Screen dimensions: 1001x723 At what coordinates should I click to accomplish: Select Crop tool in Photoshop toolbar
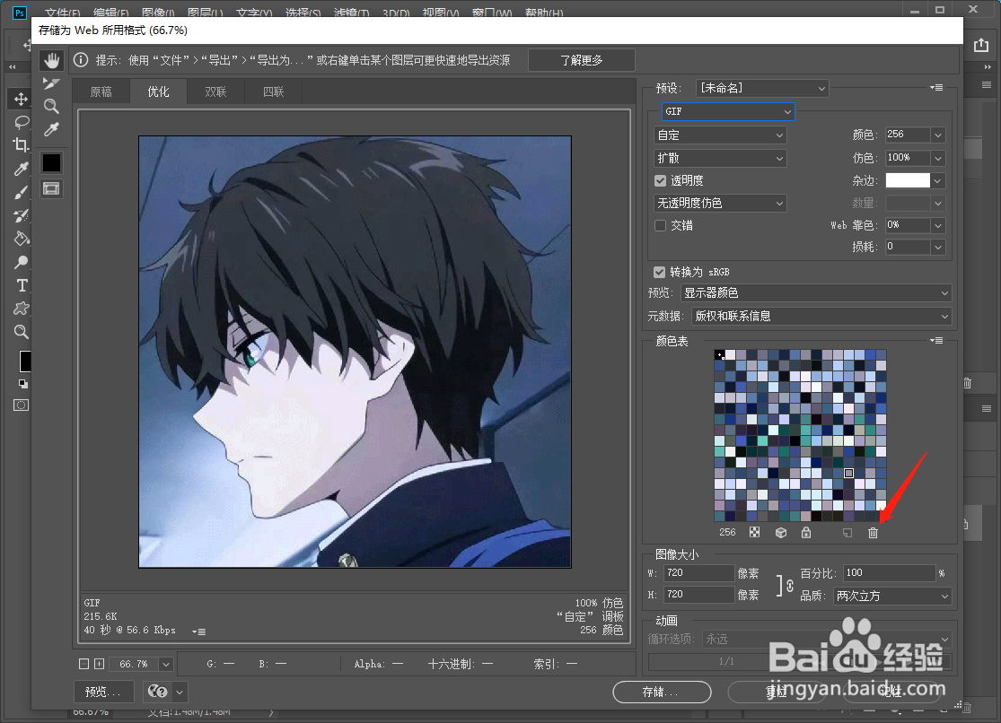coord(21,144)
